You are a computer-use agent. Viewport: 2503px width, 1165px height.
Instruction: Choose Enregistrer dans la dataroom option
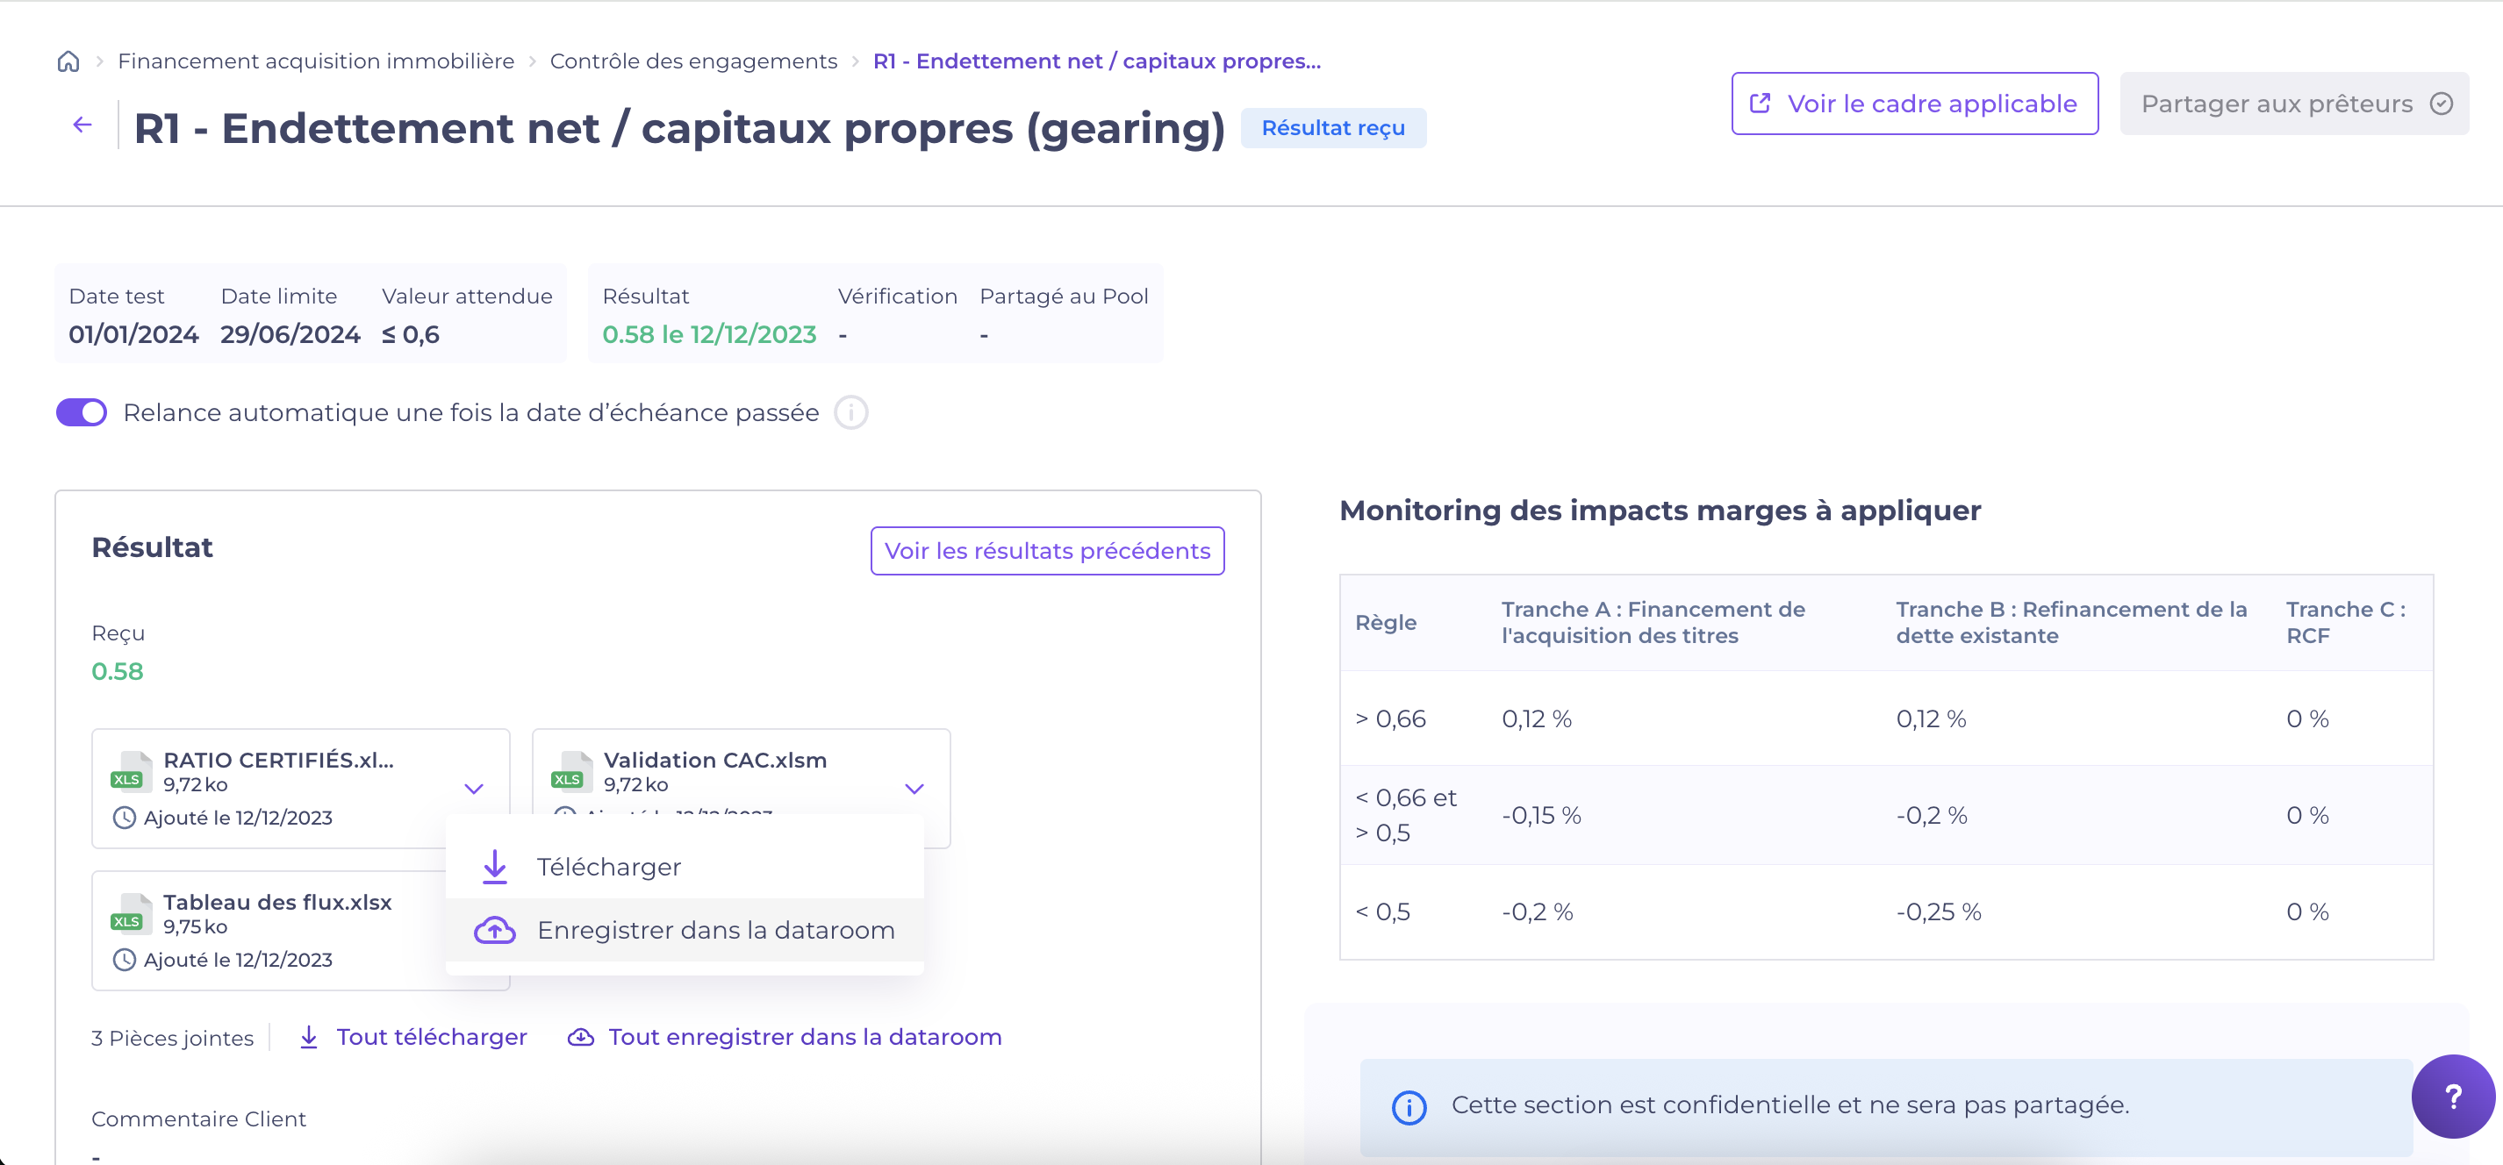[x=715, y=930]
